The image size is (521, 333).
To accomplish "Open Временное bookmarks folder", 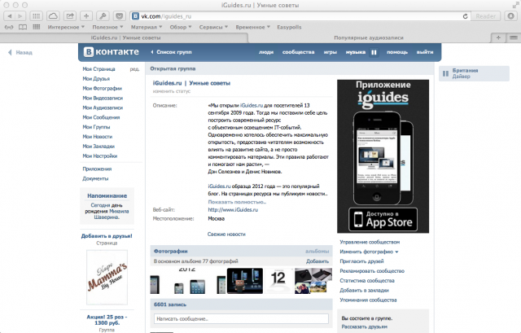I will (253, 27).
